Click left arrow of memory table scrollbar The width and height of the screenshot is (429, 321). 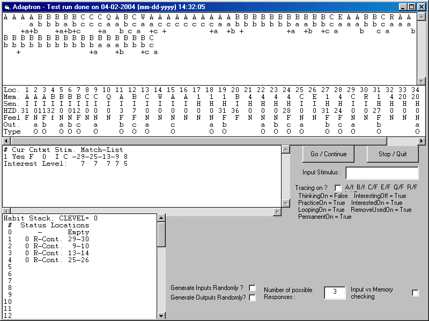point(6,141)
